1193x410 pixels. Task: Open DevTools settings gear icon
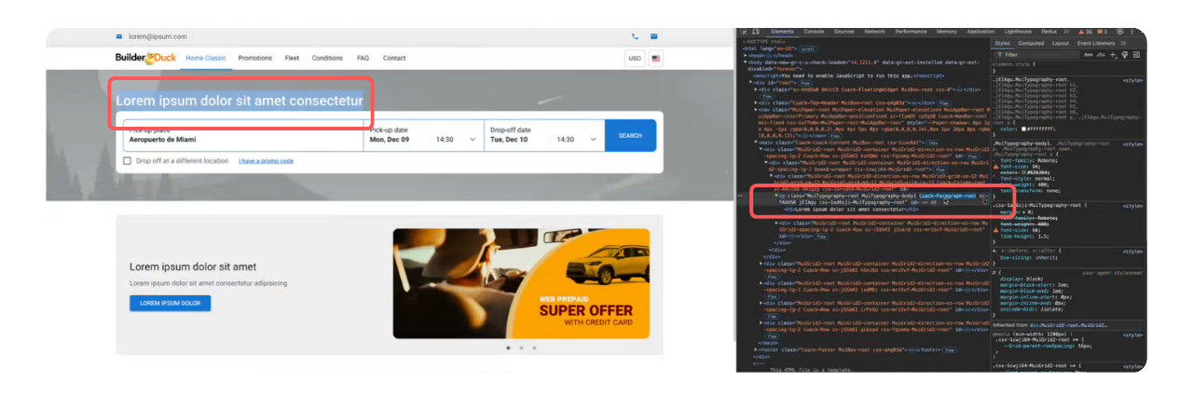tap(1119, 31)
